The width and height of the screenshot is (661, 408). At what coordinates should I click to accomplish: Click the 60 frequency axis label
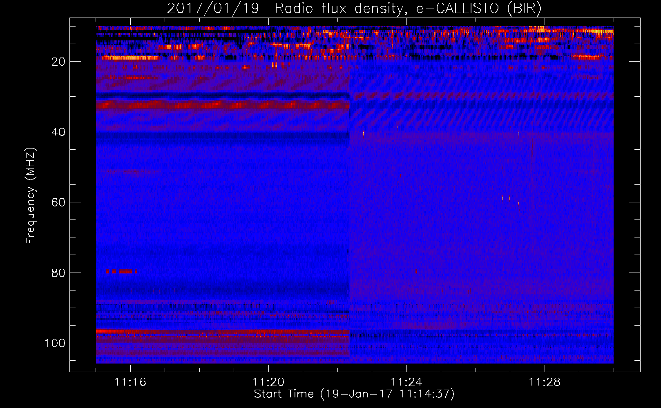pyautogui.click(x=58, y=202)
